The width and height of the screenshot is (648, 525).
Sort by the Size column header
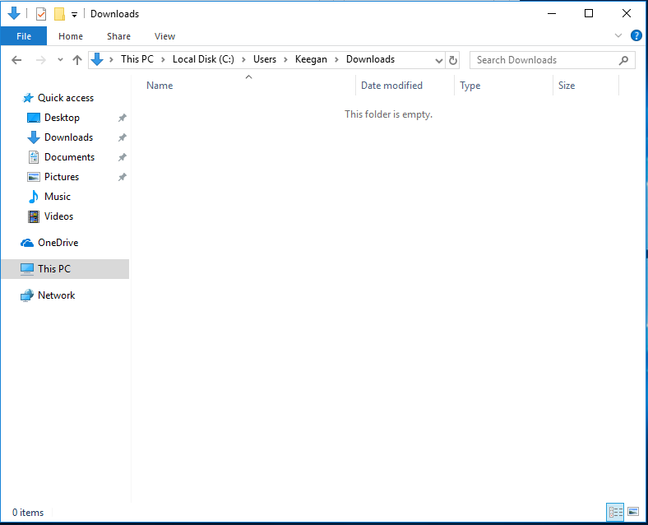click(567, 85)
